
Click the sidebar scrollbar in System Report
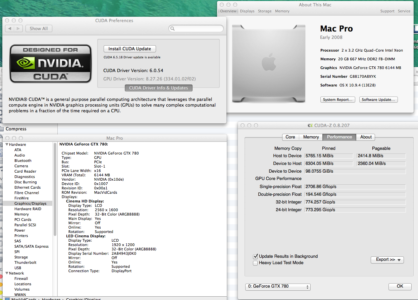(x=55, y=189)
